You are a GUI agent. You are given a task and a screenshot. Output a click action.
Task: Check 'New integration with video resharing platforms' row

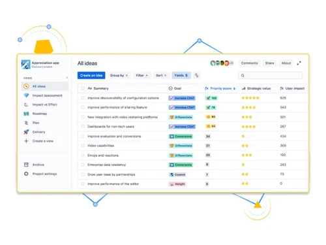point(83,117)
